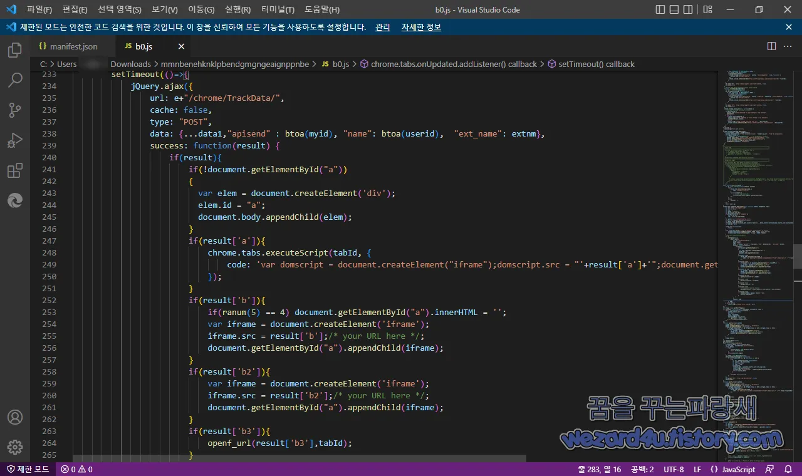
Task: Expand the chrome.tabs.onUpdated.addListener() callback breadcrumb
Action: click(x=449, y=64)
